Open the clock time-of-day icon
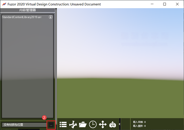Image resolution: width=184 pixels, height=130 pixels. tap(93, 124)
